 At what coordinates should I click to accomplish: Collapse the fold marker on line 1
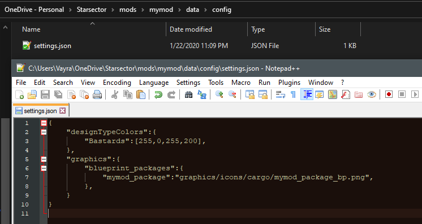pos(44,123)
